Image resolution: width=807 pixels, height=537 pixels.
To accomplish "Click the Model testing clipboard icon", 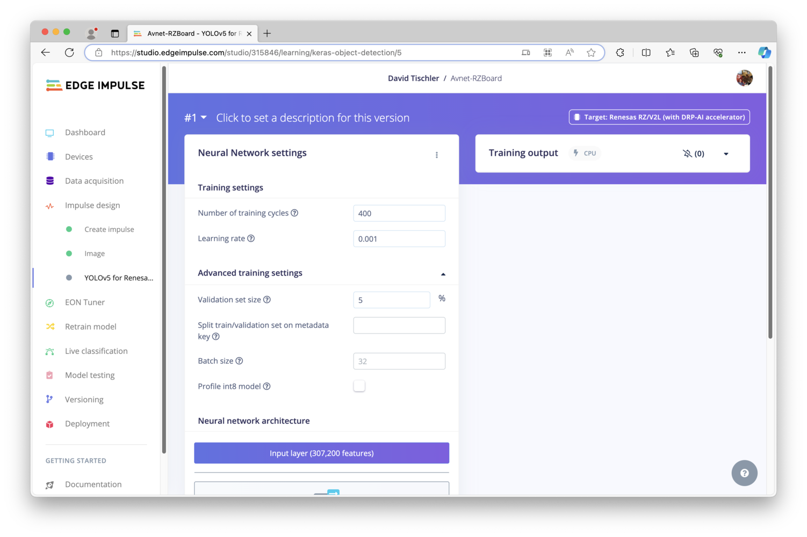I will click(x=50, y=375).
